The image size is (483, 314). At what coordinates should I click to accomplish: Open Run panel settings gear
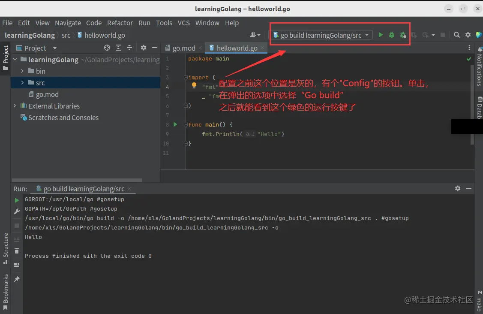(458, 188)
